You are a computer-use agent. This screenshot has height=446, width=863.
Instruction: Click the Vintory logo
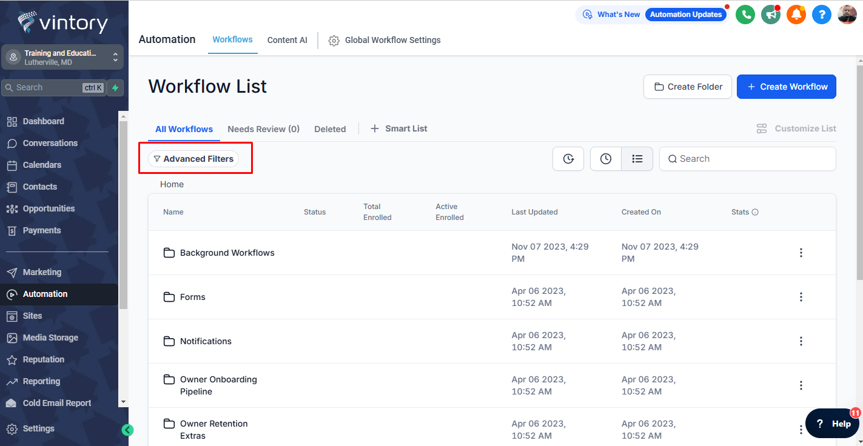[62, 22]
